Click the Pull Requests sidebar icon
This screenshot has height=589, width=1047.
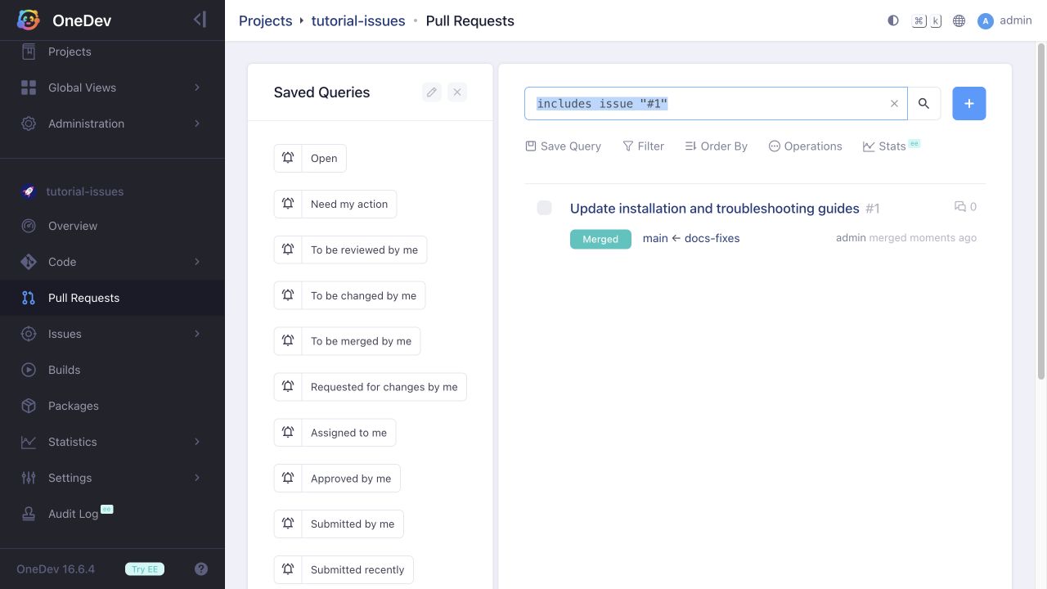(x=29, y=298)
